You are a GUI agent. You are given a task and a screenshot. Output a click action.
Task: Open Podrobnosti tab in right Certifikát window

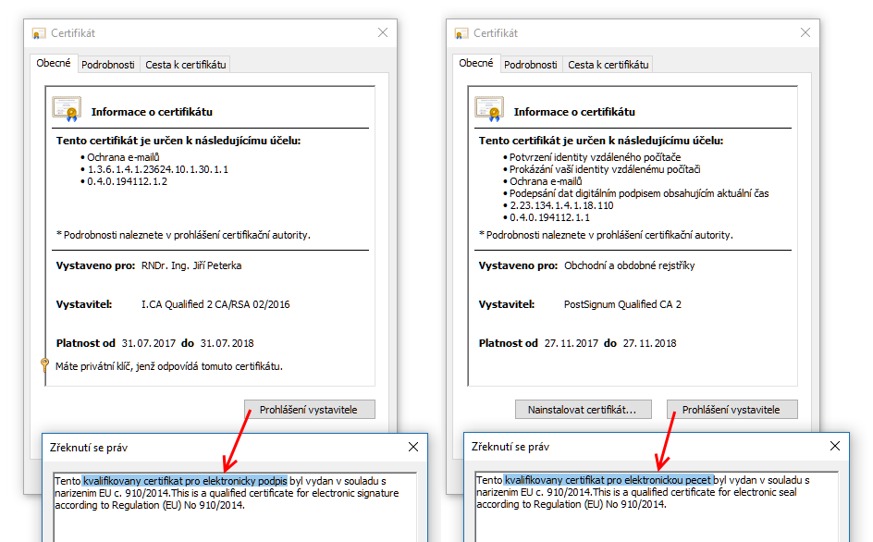tap(531, 65)
